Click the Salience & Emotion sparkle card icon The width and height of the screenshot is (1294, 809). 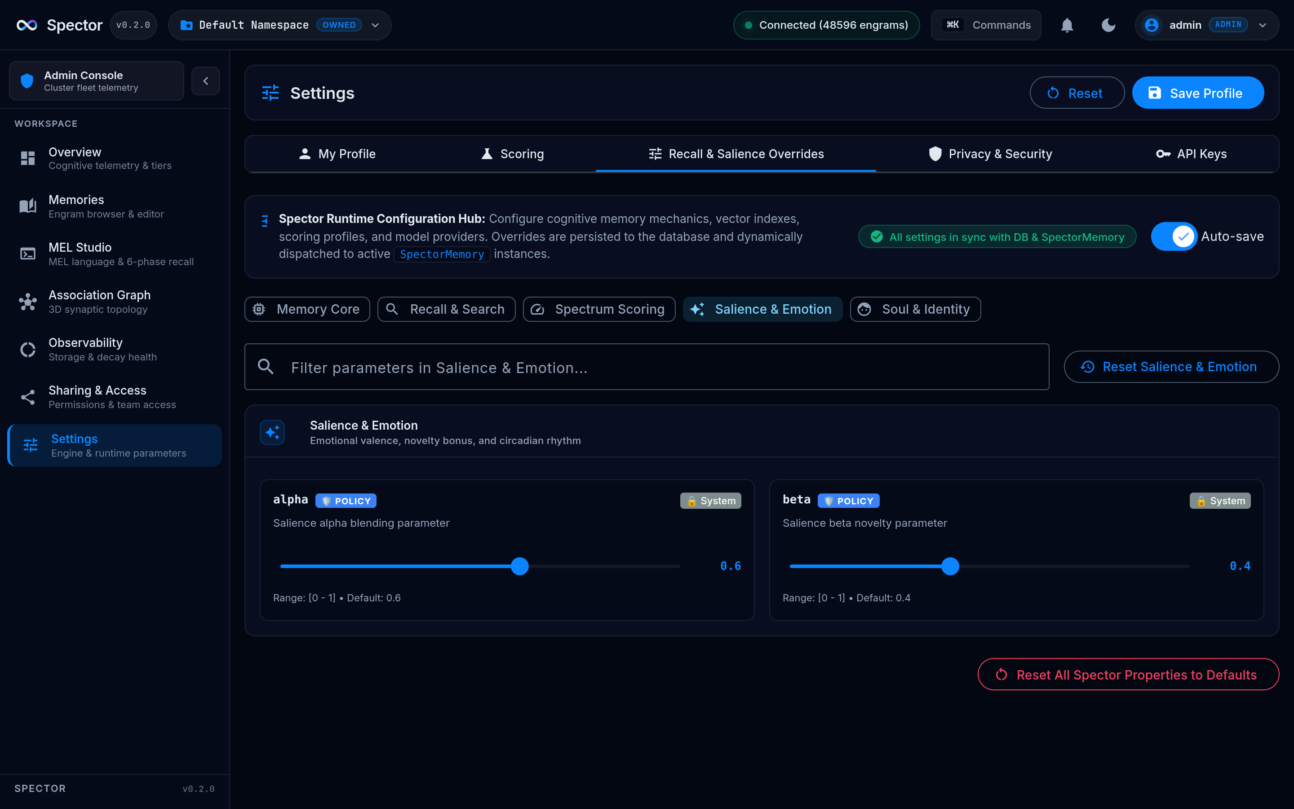[x=272, y=432]
